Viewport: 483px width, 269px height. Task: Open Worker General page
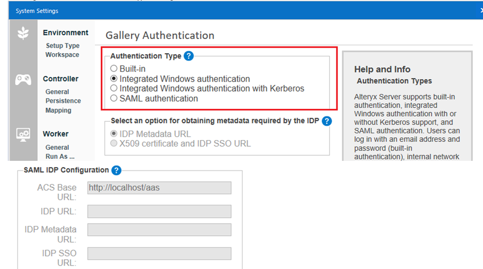click(57, 147)
